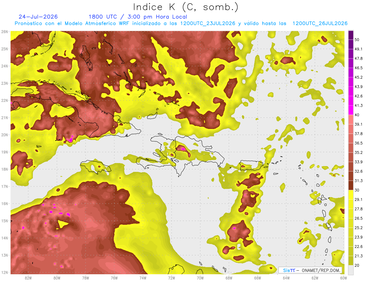Screen dimensions: 365x282
Task: Click the color scale value "41.3"
Action: 359,106
